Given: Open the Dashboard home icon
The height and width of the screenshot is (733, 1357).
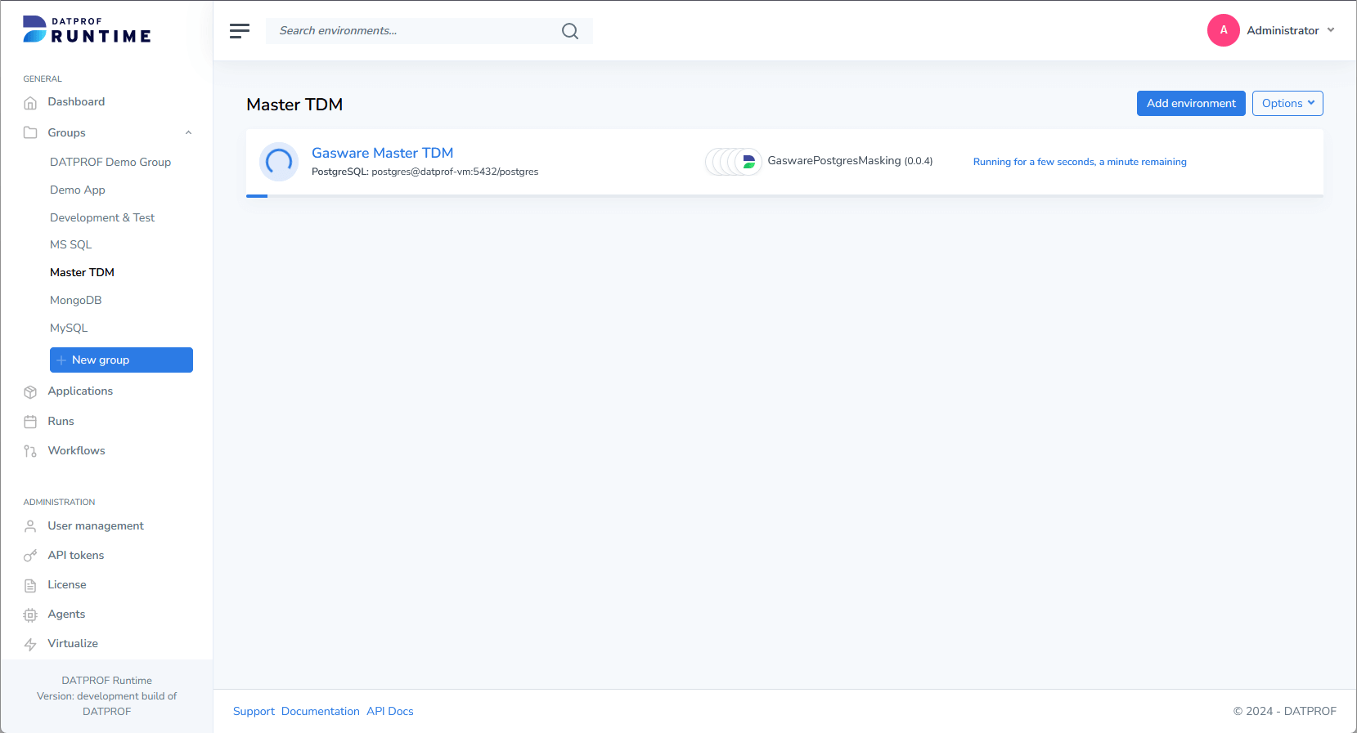Looking at the screenshot, I should pos(30,103).
